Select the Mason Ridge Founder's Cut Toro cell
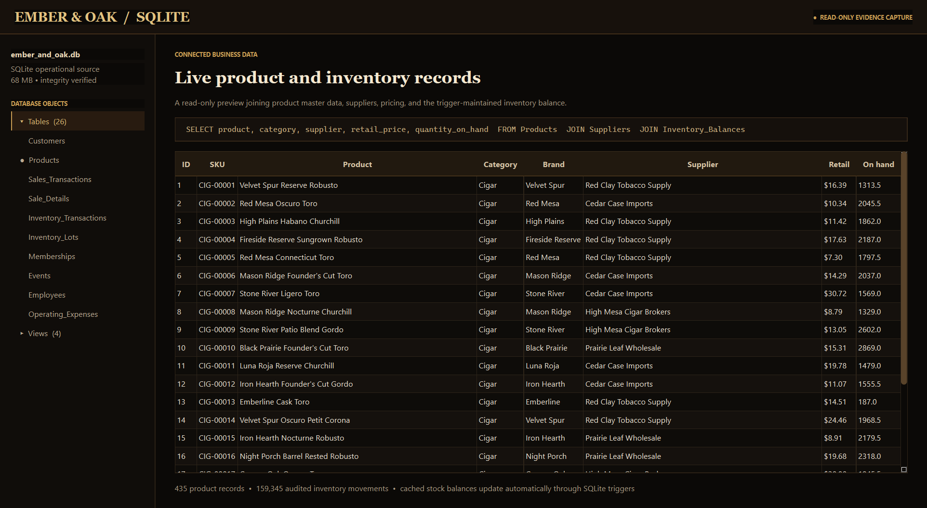The height and width of the screenshot is (508, 927). [x=358, y=276]
